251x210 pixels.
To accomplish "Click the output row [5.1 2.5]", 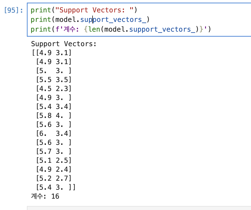I will point(54,160).
